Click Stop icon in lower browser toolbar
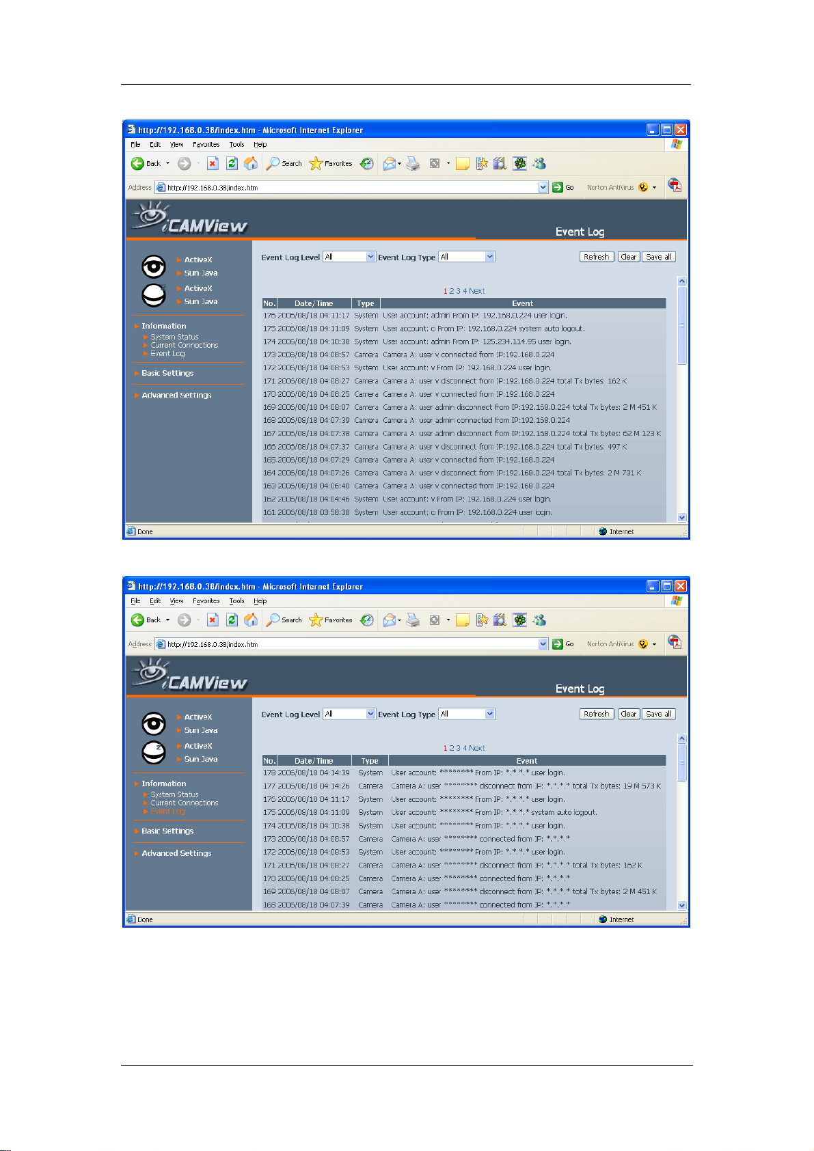The height and width of the screenshot is (1151, 814). (x=213, y=620)
